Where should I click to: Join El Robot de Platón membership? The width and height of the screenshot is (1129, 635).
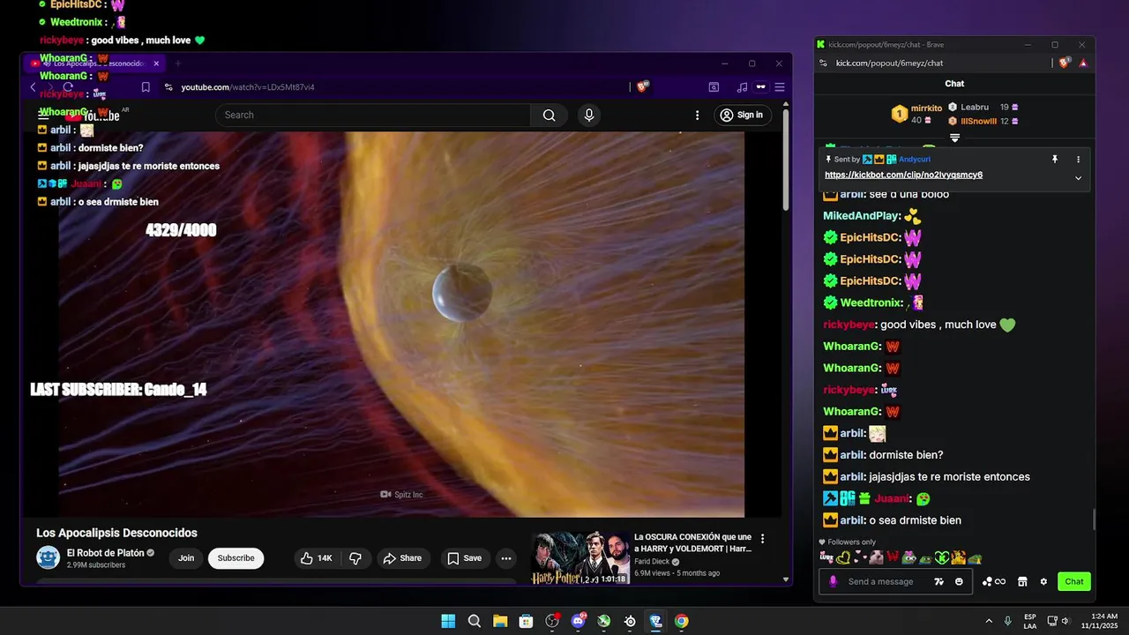[x=186, y=558]
